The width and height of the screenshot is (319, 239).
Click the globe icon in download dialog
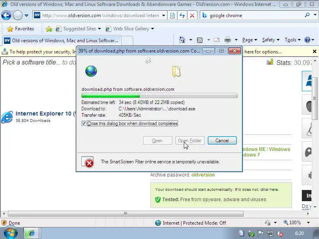coord(91,71)
